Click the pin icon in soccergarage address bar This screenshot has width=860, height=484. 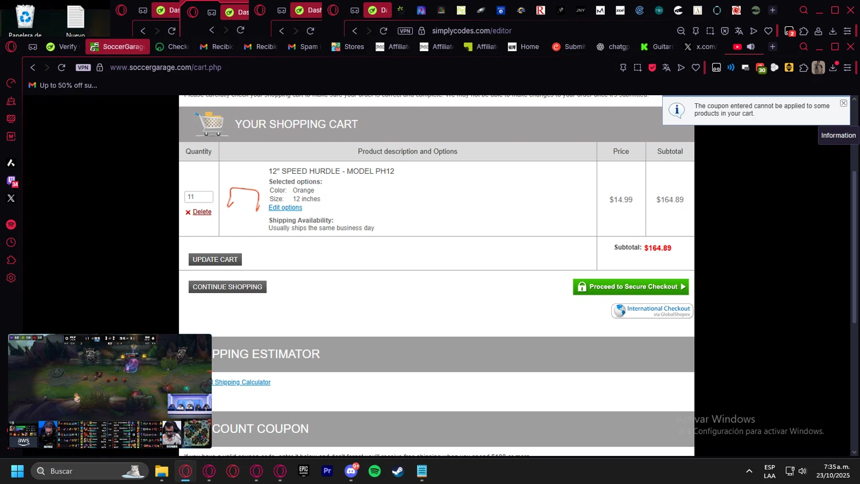[x=623, y=67]
